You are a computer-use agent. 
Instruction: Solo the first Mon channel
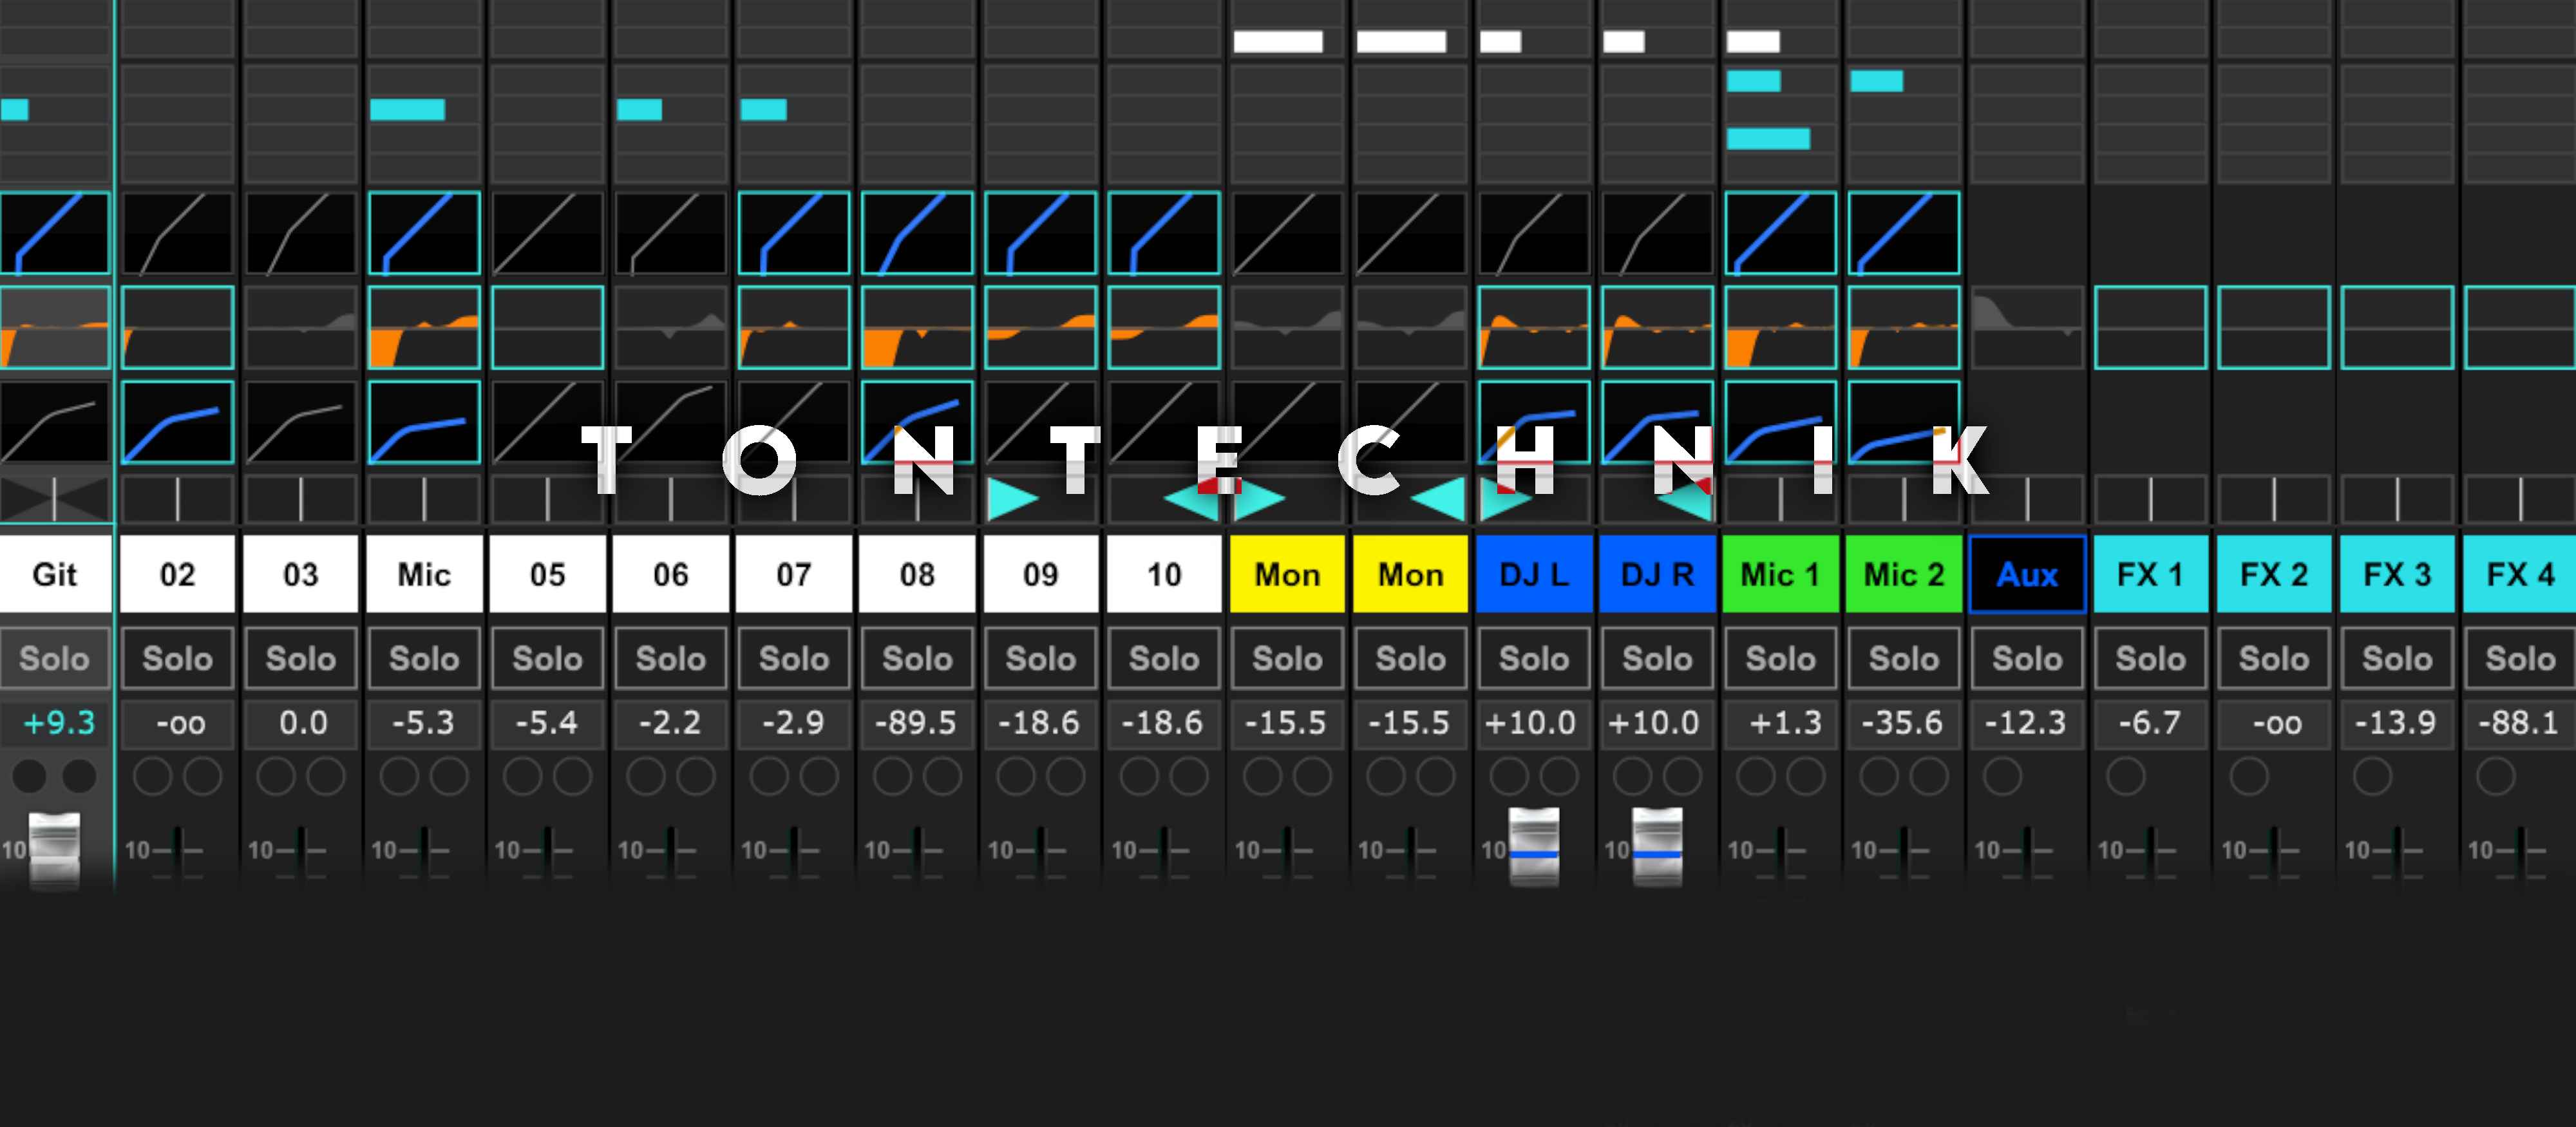(1287, 659)
